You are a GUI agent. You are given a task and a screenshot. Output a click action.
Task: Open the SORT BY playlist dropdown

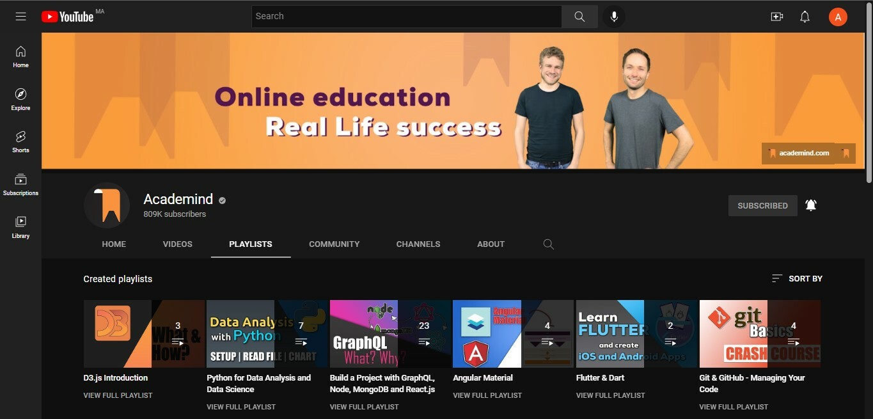click(x=796, y=278)
